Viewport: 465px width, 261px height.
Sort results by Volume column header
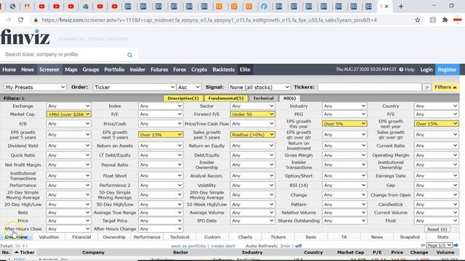pyautogui.click(x=445, y=252)
